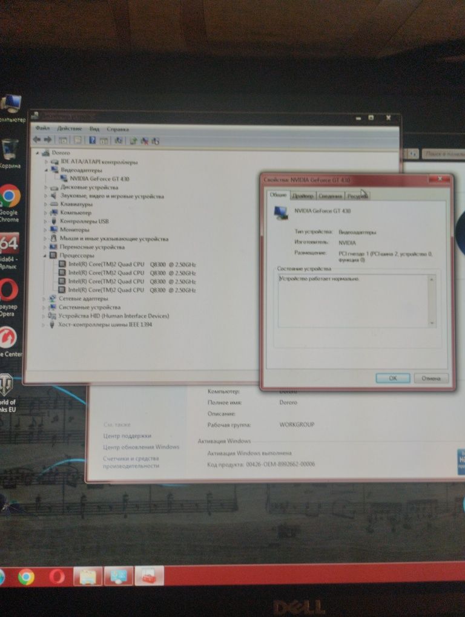
Task: Click the red toolbox Device Manager taskbar button
Action: pyautogui.click(x=149, y=576)
